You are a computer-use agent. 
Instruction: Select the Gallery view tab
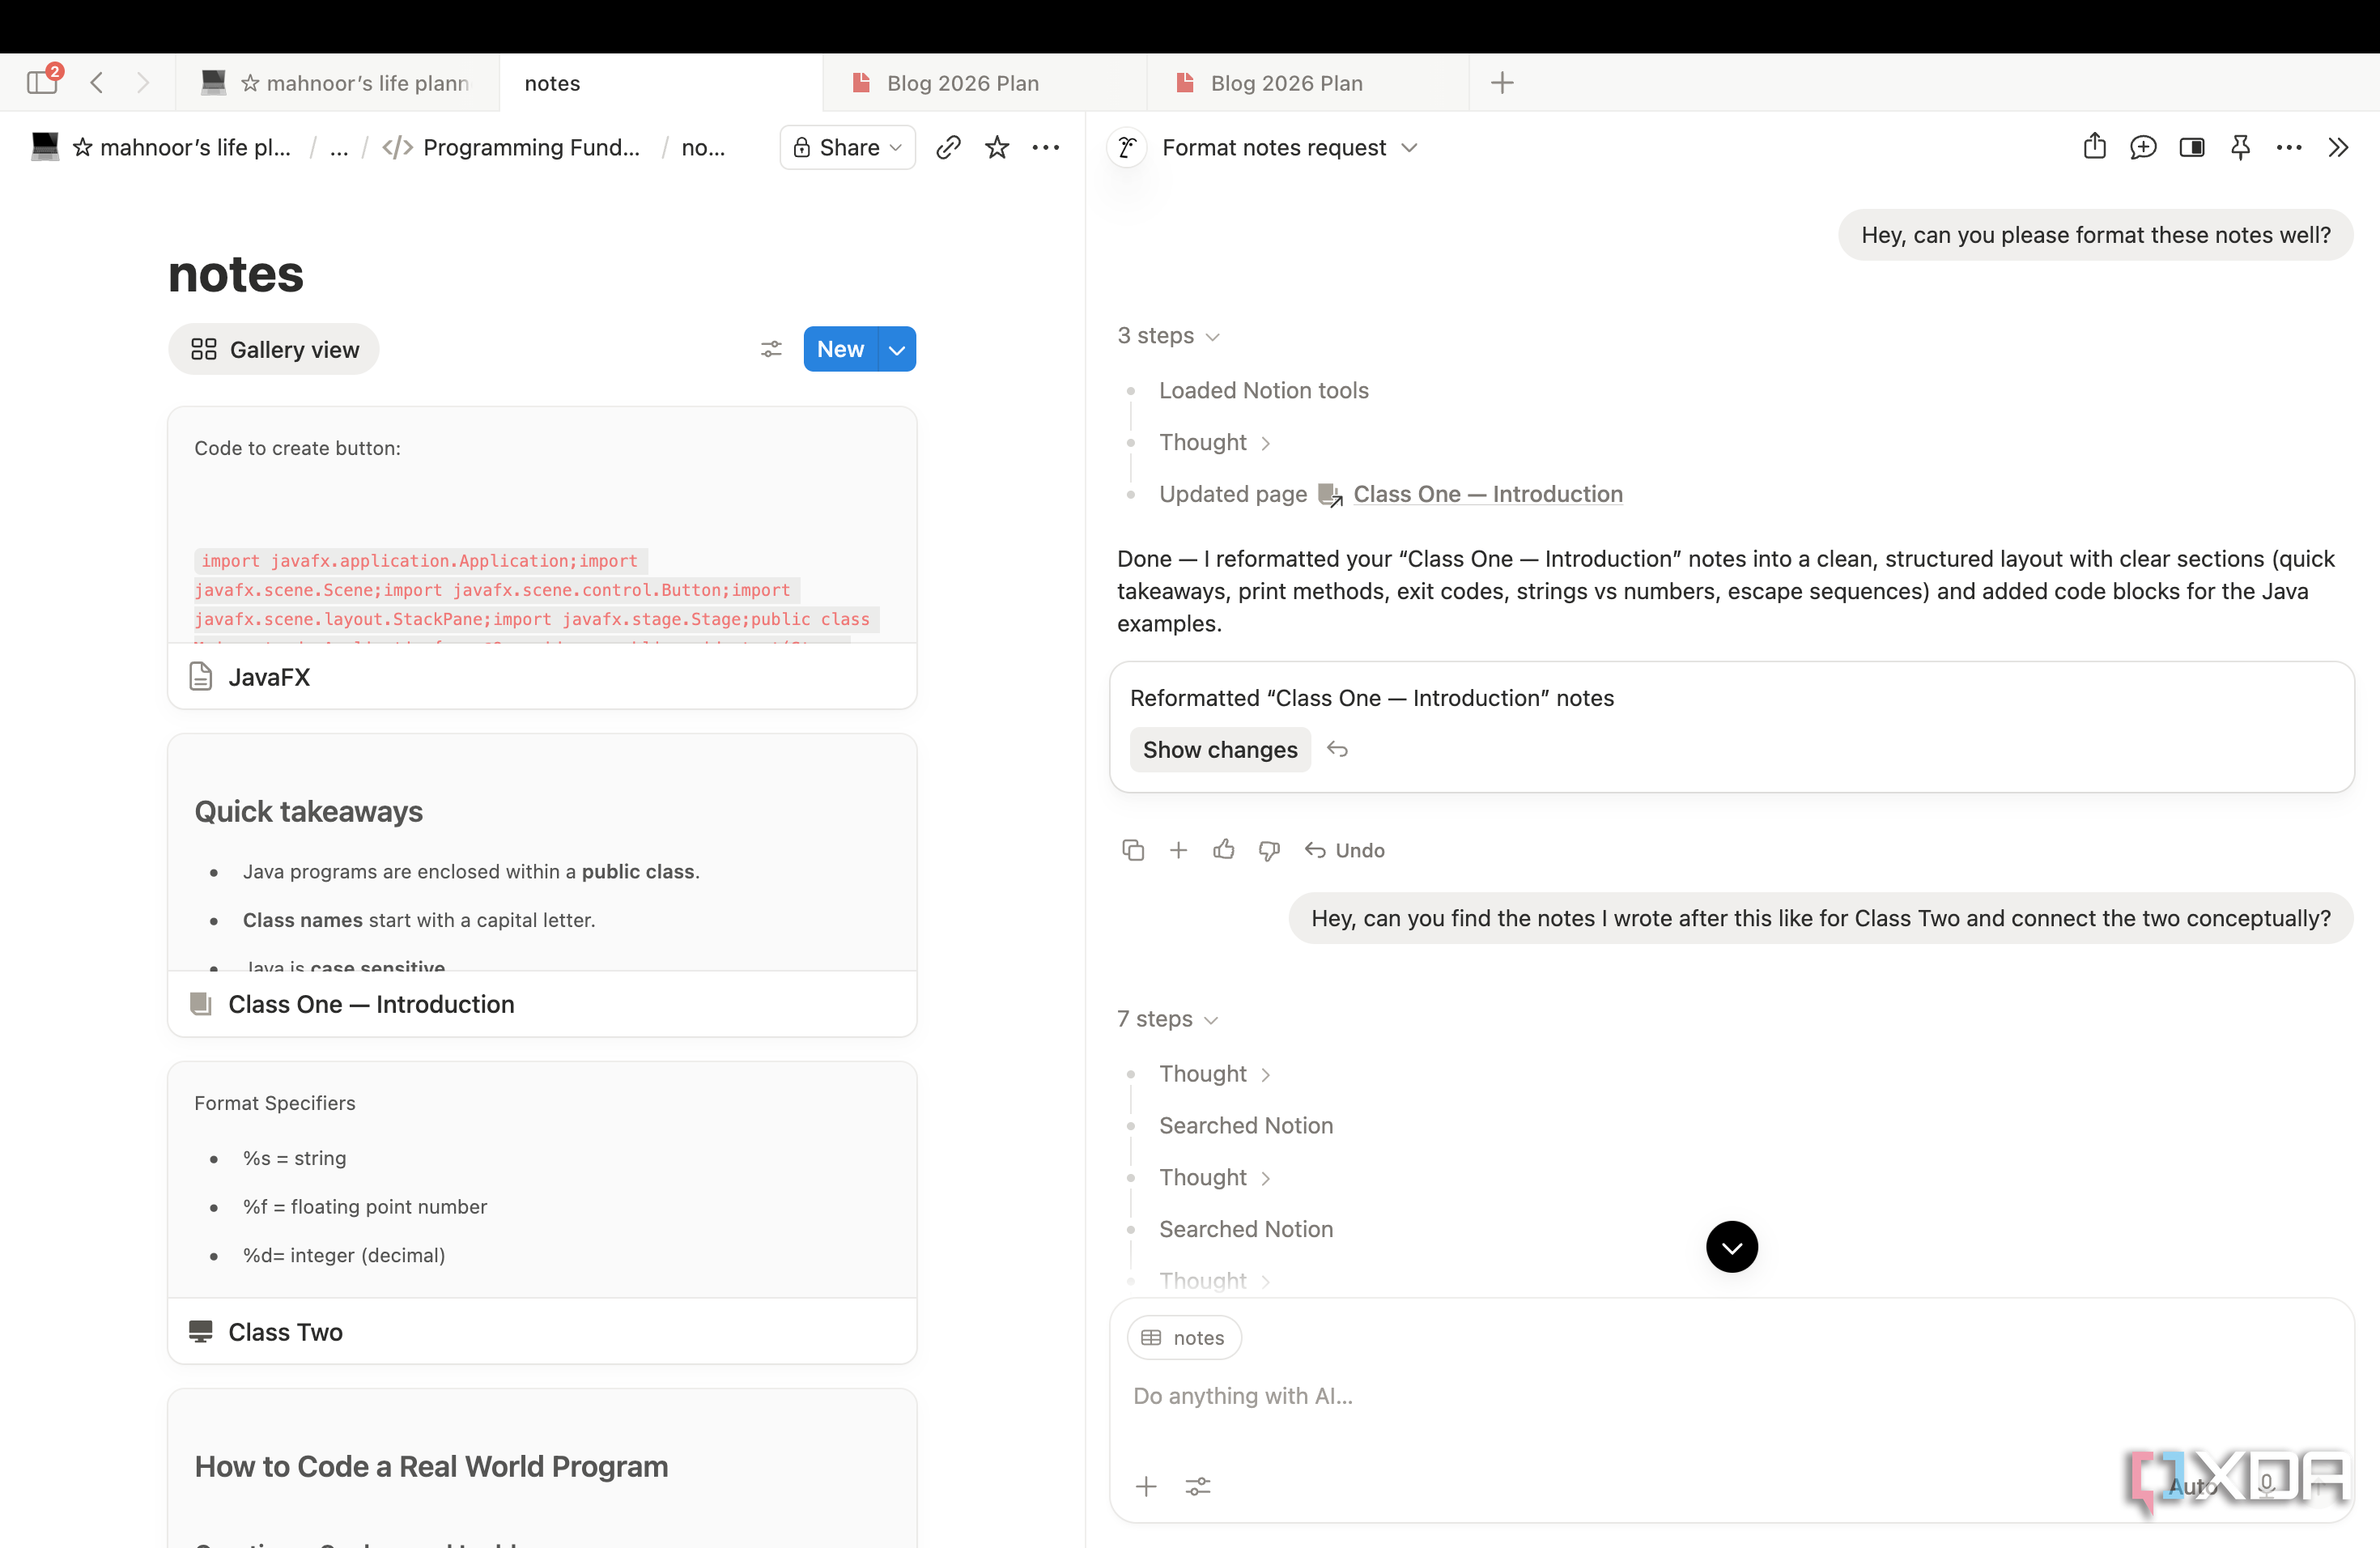pyautogui.click(x=273, y=349)
